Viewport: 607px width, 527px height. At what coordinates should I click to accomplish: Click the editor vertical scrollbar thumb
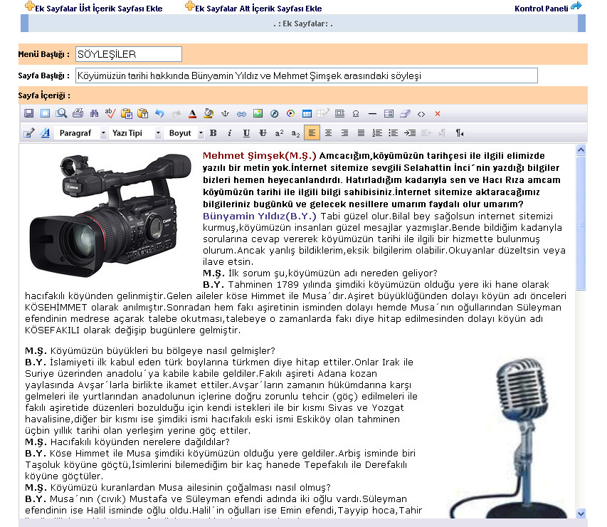coord(581,223)
